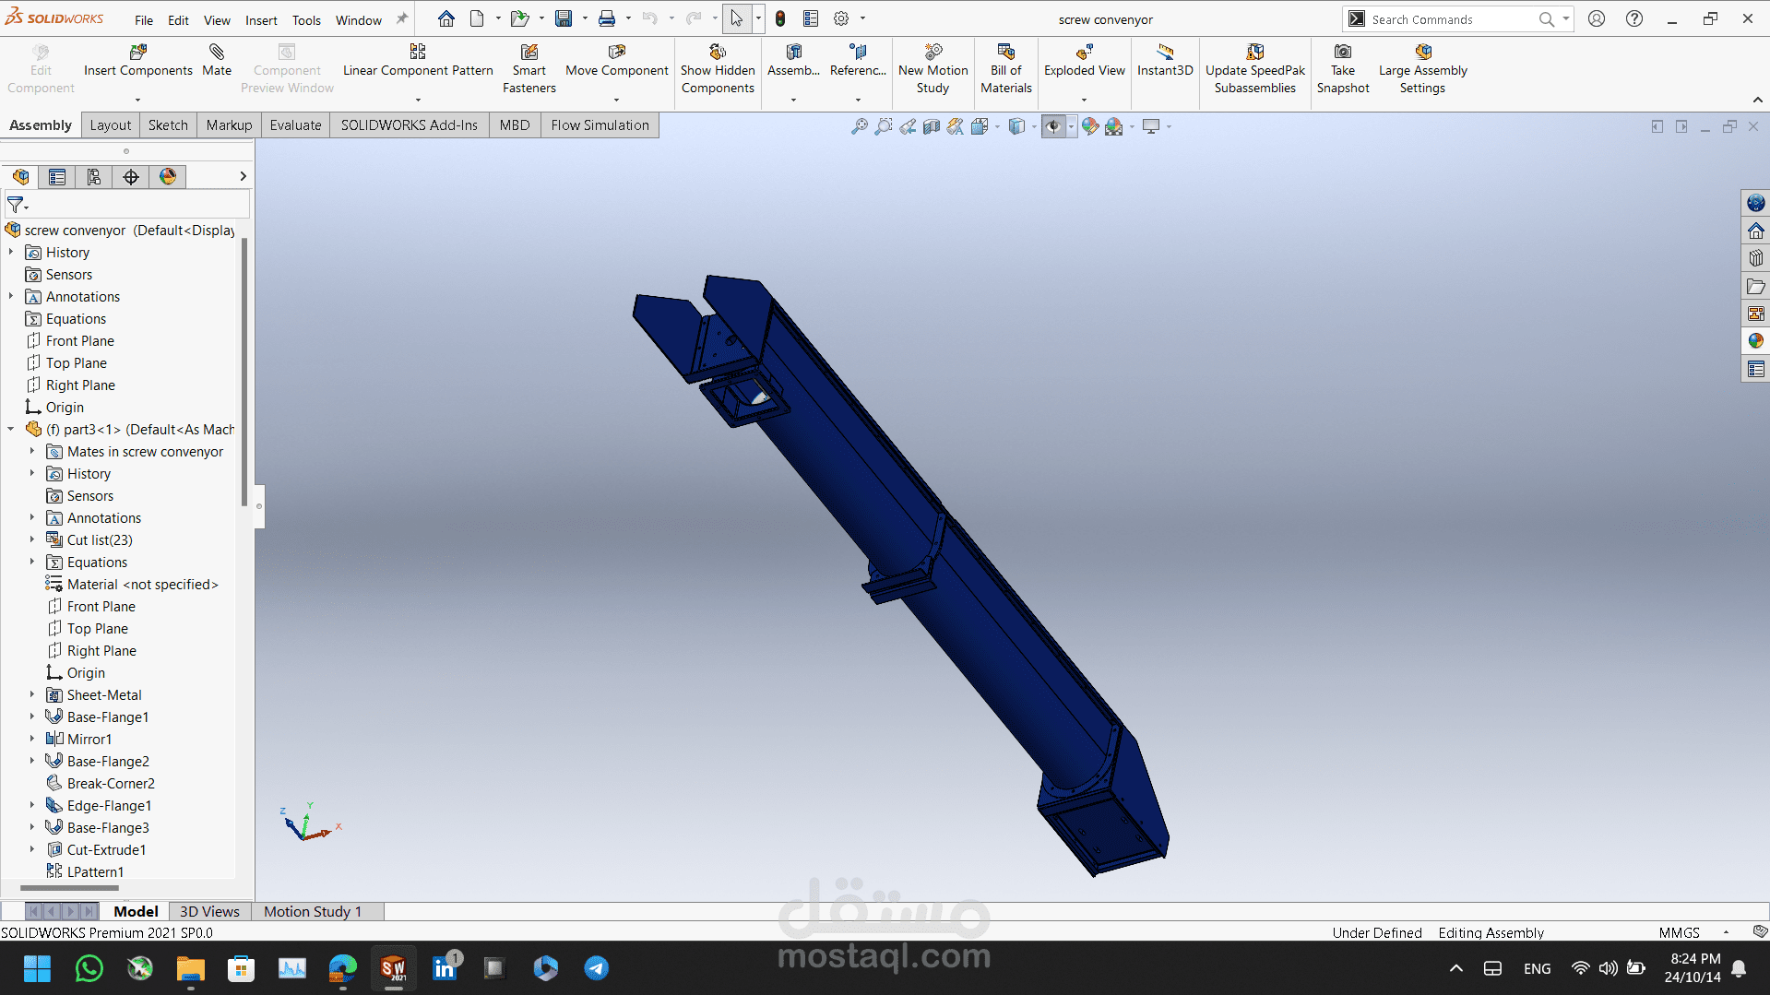
Task: Open WhatsApp from the taskbar
Action: click(89, 968)
